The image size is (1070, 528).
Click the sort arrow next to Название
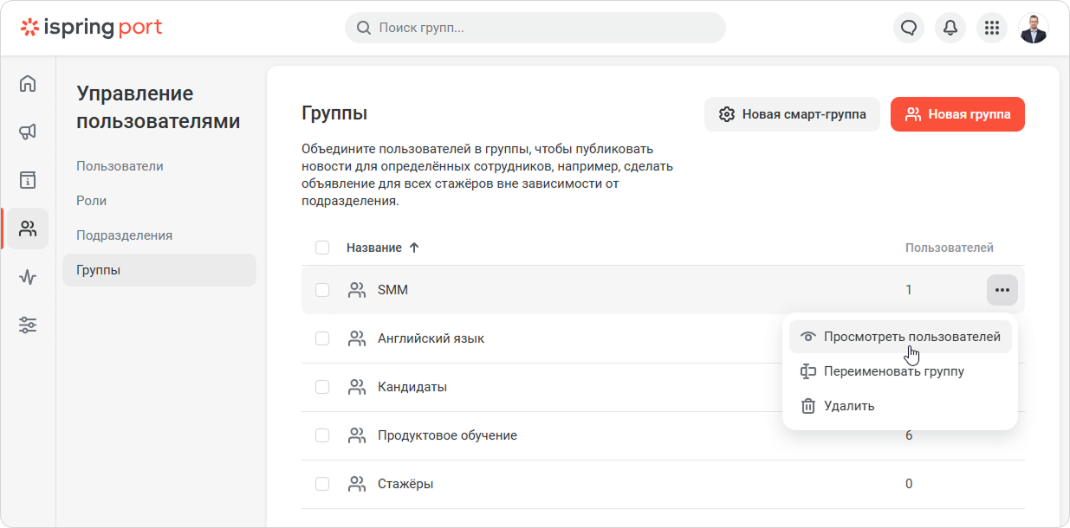point(414,248)
